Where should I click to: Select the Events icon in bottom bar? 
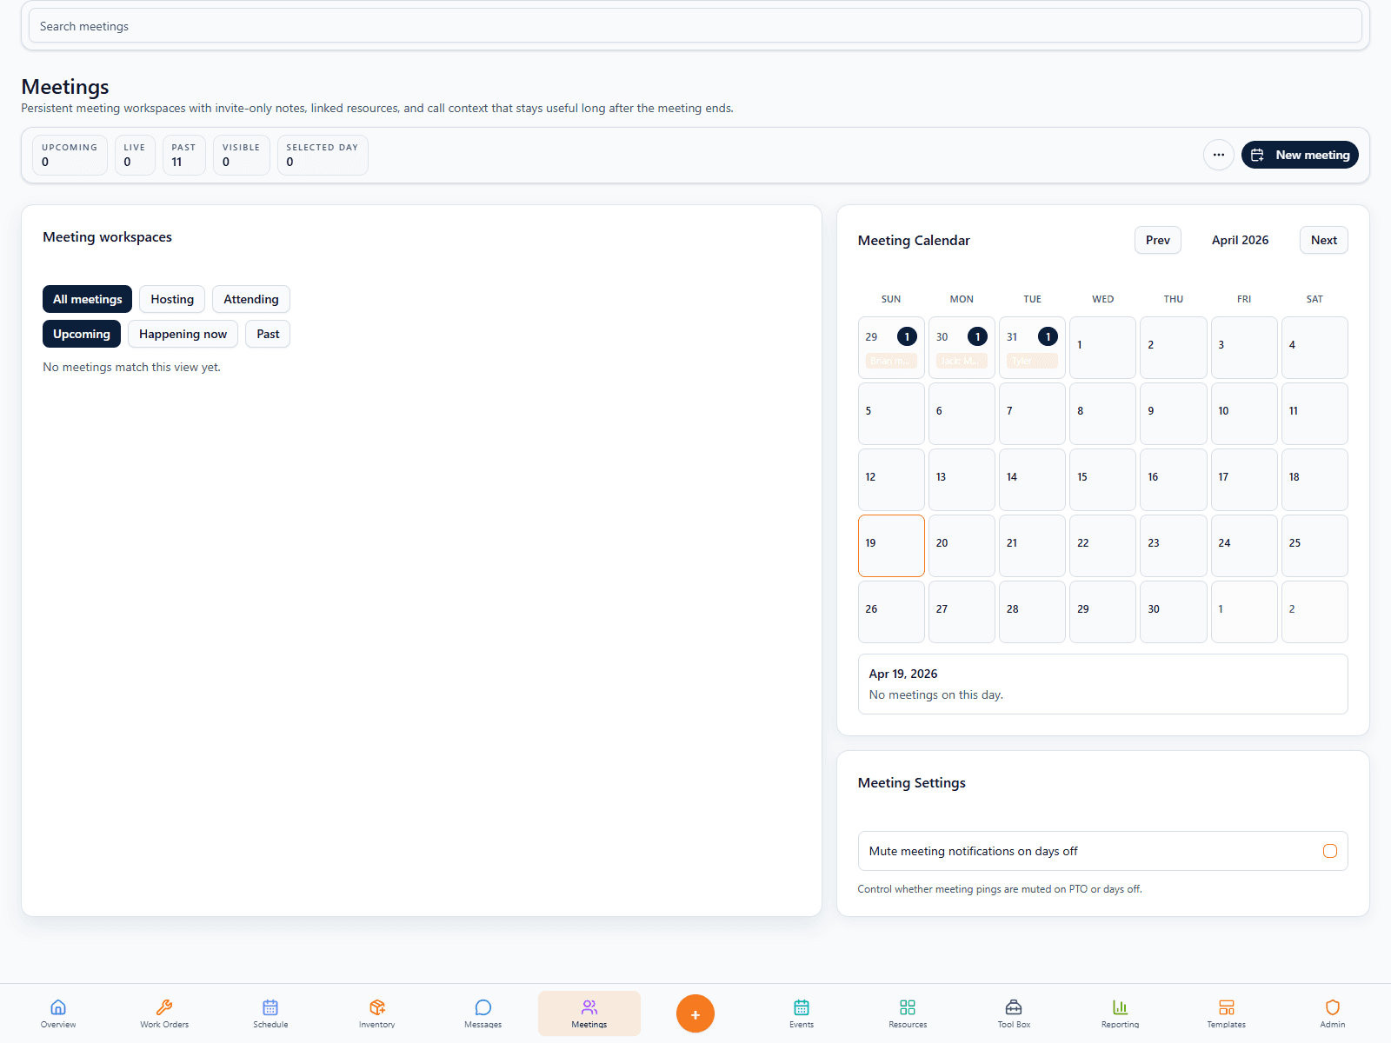click(x=801, y=1013)
